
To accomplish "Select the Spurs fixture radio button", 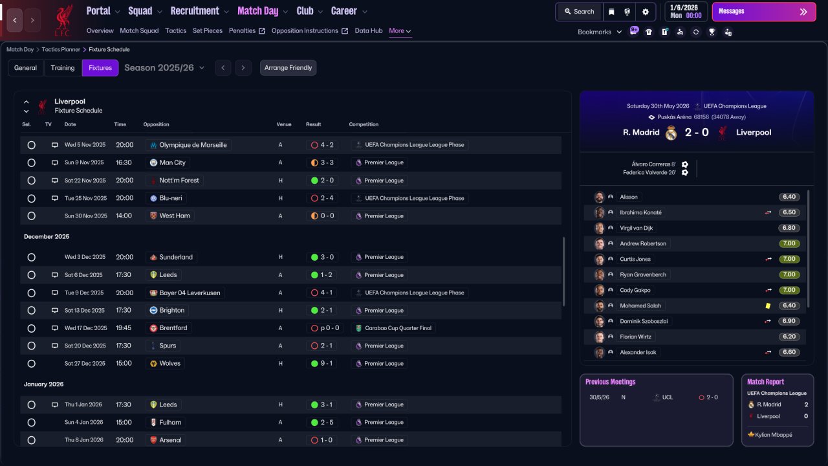I will [31, 346].
